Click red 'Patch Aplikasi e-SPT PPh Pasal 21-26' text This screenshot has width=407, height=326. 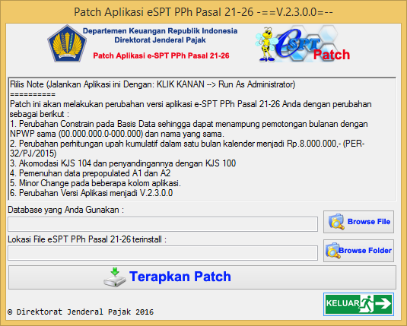point(161,55)
